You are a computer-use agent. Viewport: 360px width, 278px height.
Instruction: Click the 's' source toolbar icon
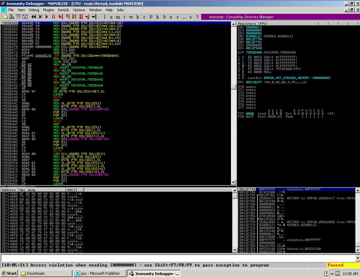click(x=191, y=17)
